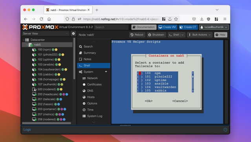Click the Create CT button
This screenshot has width=251, height=142.
click(x=188, y=27)
